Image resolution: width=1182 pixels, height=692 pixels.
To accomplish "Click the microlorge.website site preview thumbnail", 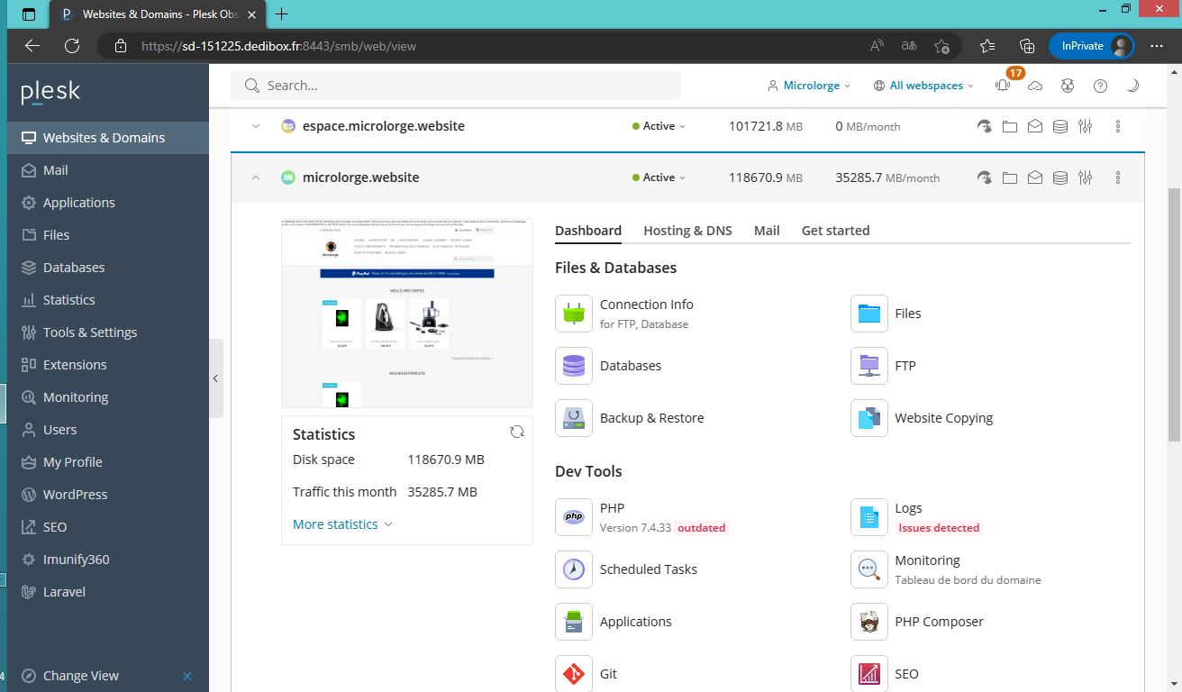I will 407,313.
